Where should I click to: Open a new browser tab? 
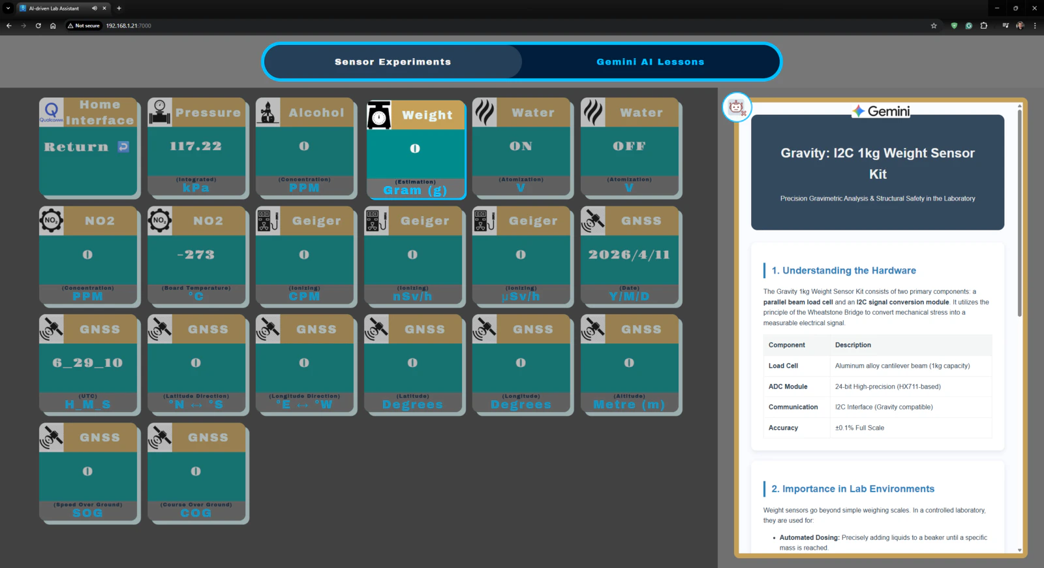(119, 8)
